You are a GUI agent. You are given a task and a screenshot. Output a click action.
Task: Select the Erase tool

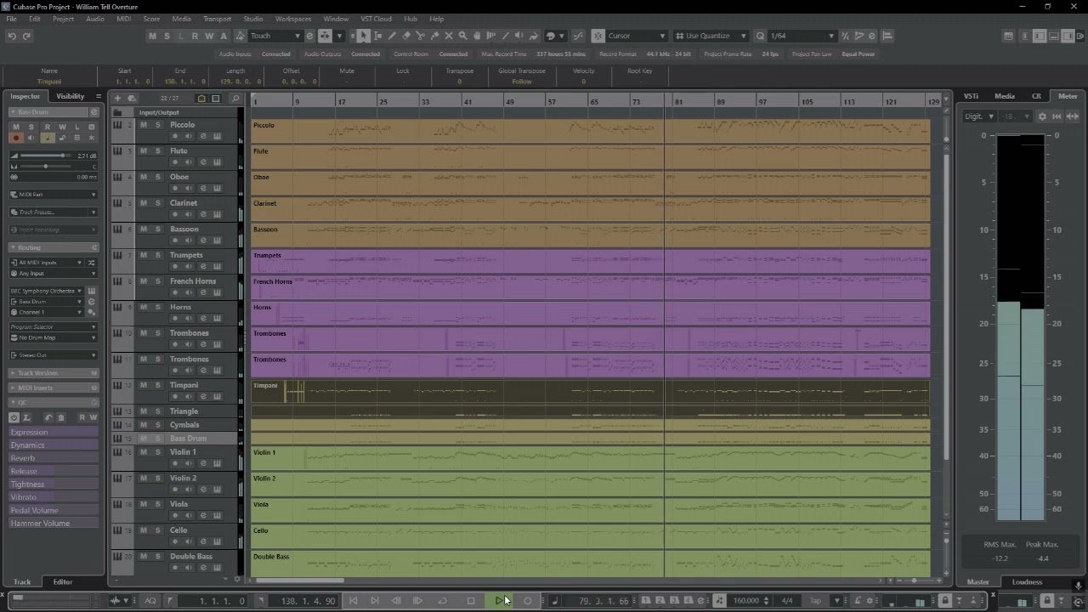(406, 36)
